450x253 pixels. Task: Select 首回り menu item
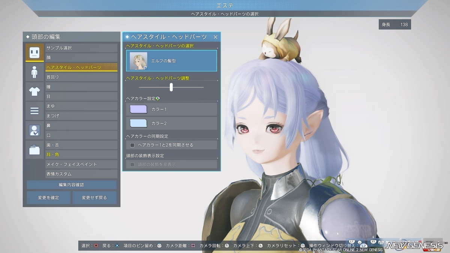click(x=81, y=77)
